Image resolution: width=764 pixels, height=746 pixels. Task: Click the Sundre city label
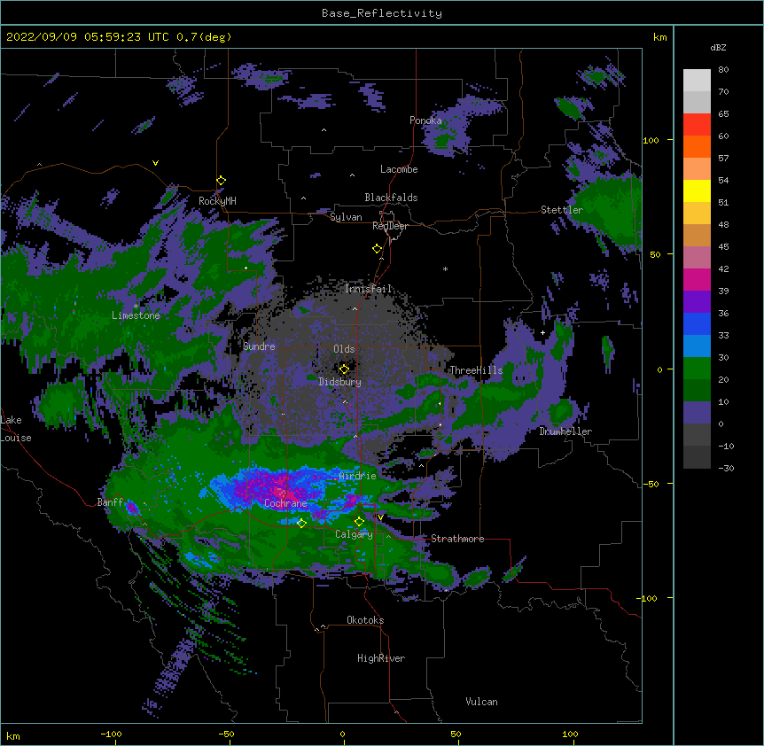point(259,346)
